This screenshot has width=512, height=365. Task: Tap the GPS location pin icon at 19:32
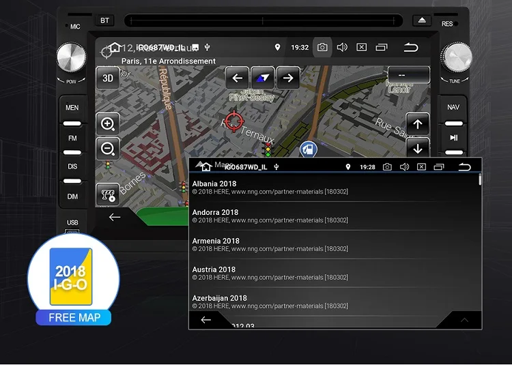coord(277,47)
